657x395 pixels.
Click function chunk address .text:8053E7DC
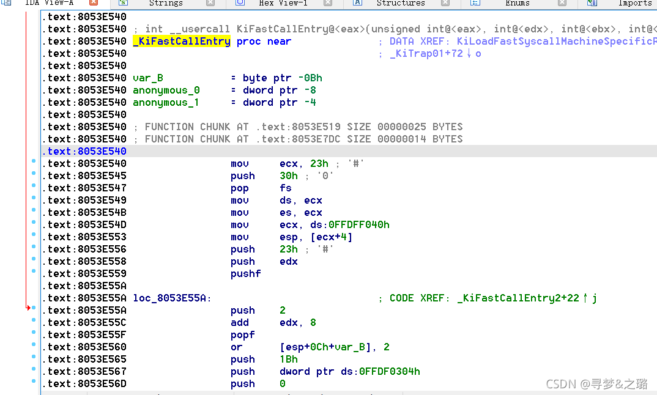tap(300, 139)
